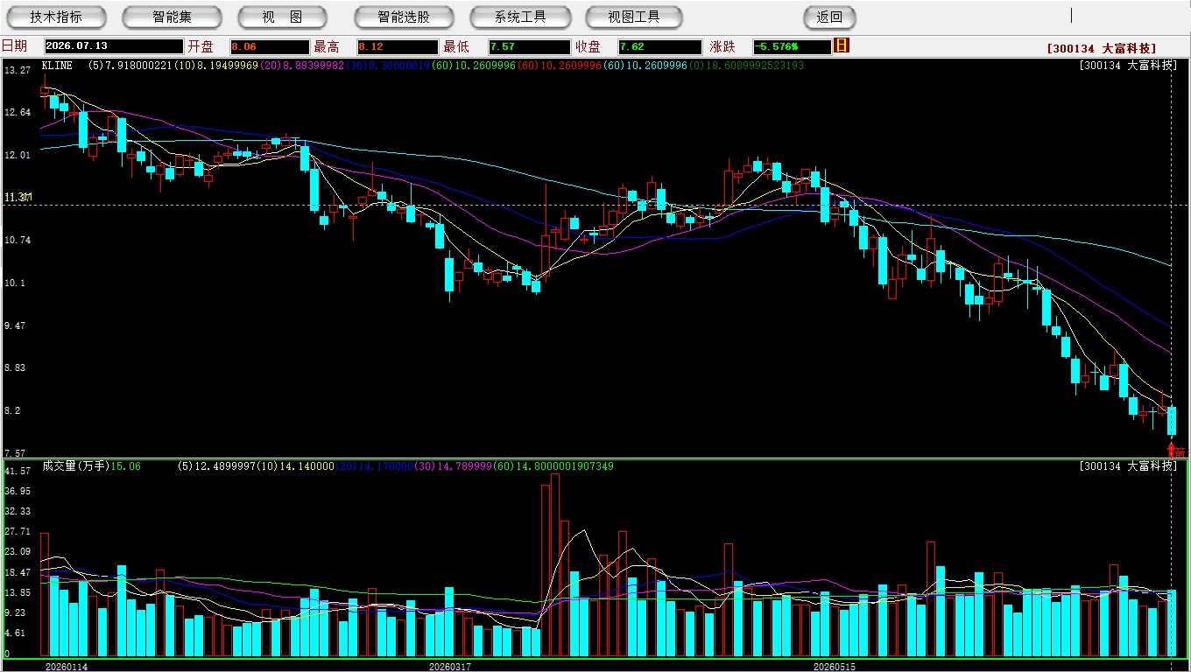Open the 智能选股 stock picker button
Screen dimensions: 1191x672
pyautogui.click(x=404, y=17)
